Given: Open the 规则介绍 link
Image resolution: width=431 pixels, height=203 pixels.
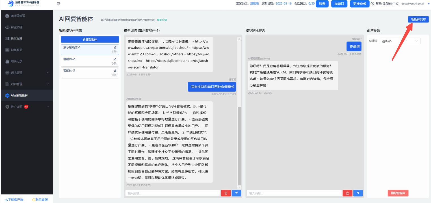Looking at the screenshot, I should pos(162,20).
